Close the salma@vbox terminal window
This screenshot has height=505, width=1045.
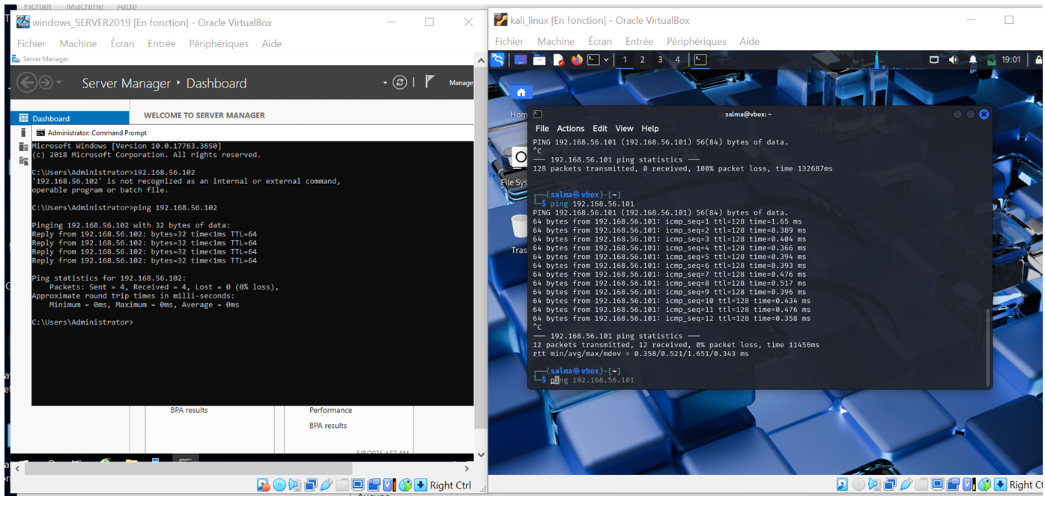click(984, 114)
